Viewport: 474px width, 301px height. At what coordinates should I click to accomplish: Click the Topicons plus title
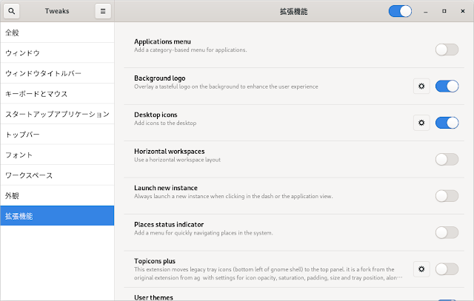pyautogui.click(x=155, y=261)
